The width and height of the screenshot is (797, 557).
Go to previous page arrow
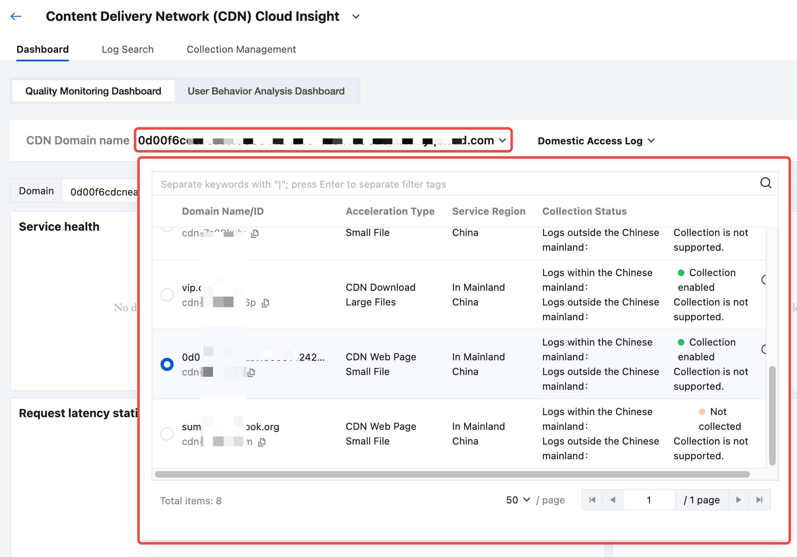[x=613, y=500]
